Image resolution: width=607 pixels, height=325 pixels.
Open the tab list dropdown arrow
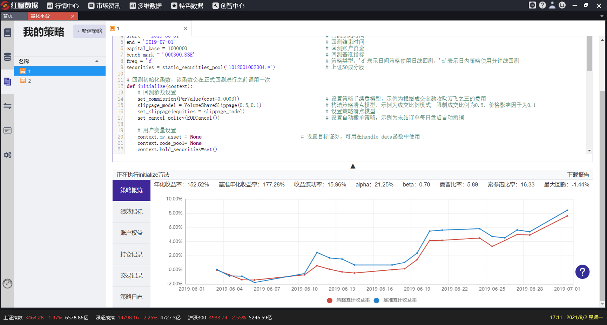click(x=602, y=16)
